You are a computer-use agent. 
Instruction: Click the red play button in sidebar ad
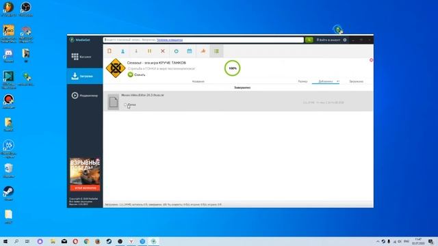[85, 188]
